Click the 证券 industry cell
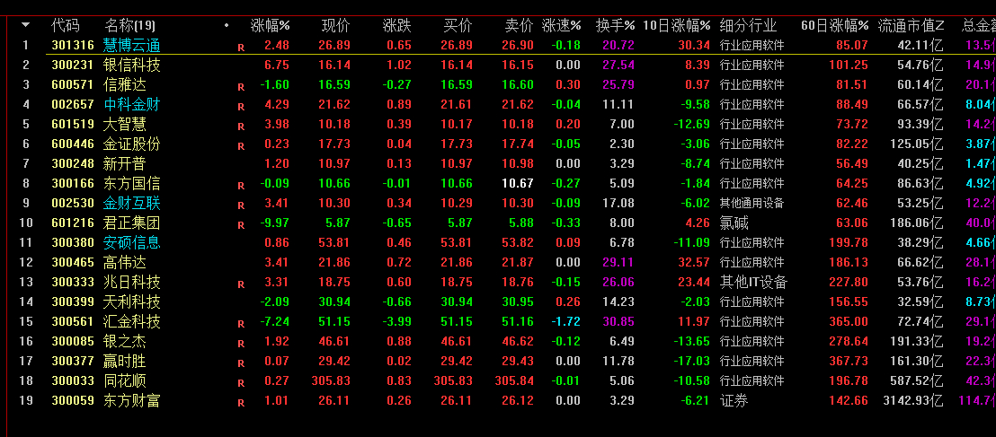 point(734,400)
